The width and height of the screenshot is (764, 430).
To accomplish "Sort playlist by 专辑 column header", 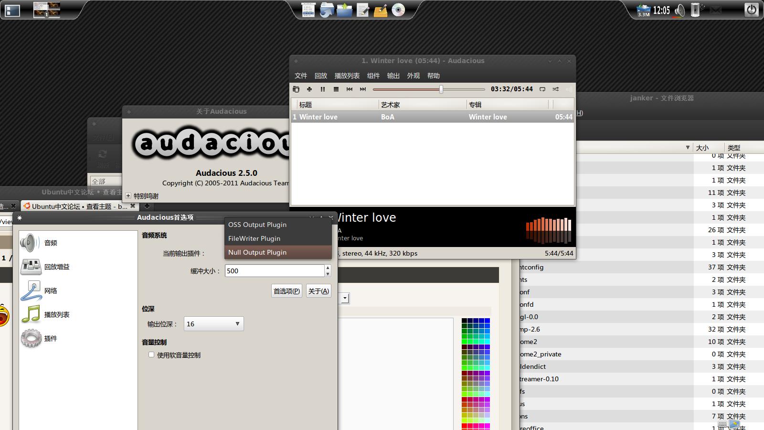I will (x=507, y=105).
